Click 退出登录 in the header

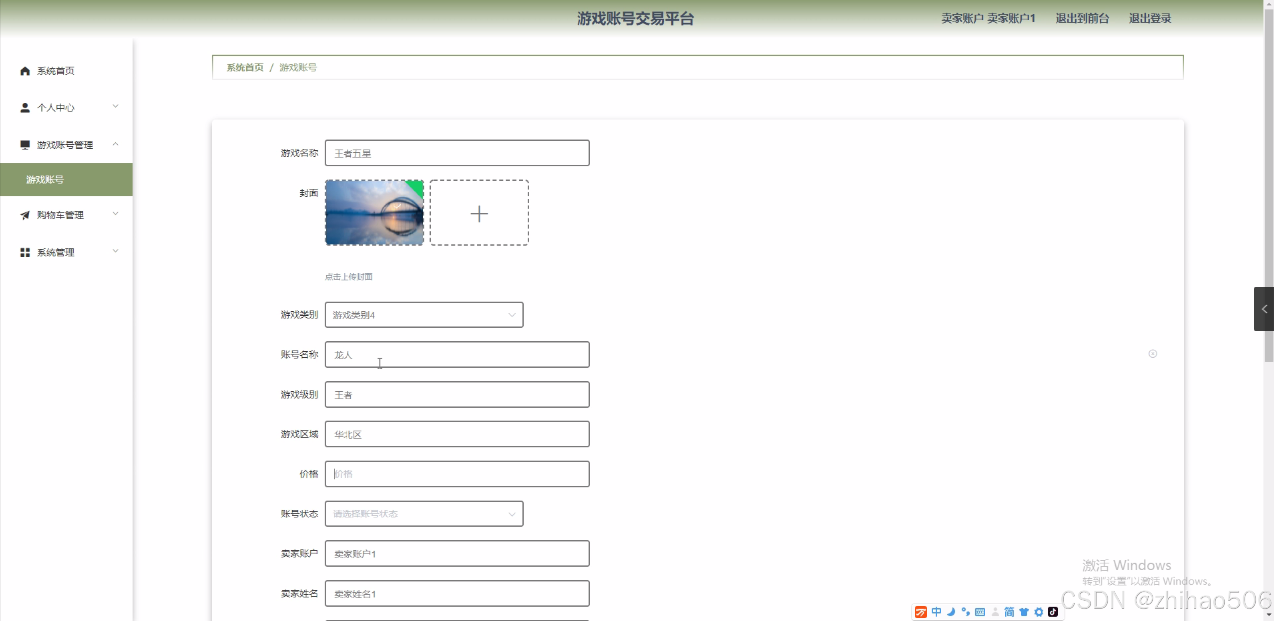(x=1150, y=19)
